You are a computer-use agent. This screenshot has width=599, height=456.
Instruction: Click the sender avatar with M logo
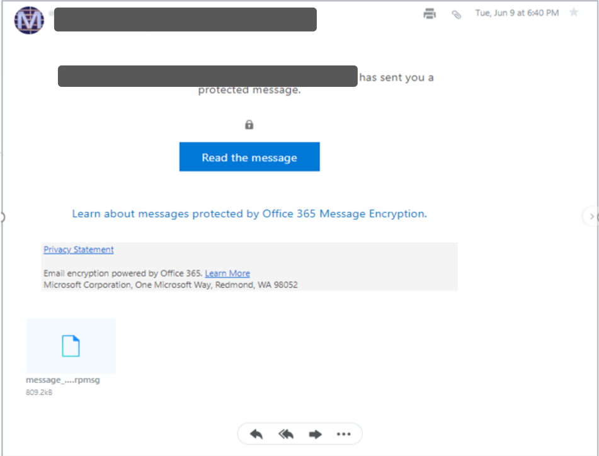[29, 20]
